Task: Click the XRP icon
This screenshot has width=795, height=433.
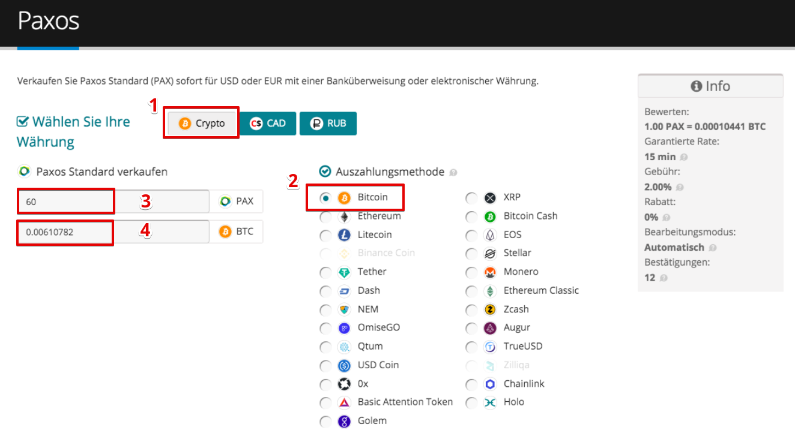Action: [x=490, y=197]
